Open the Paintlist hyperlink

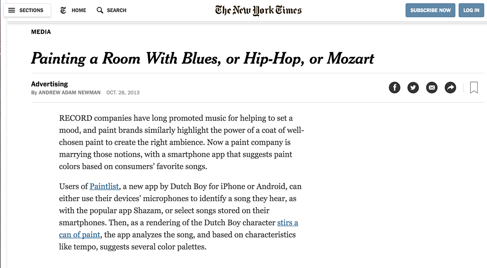point(104,187)
